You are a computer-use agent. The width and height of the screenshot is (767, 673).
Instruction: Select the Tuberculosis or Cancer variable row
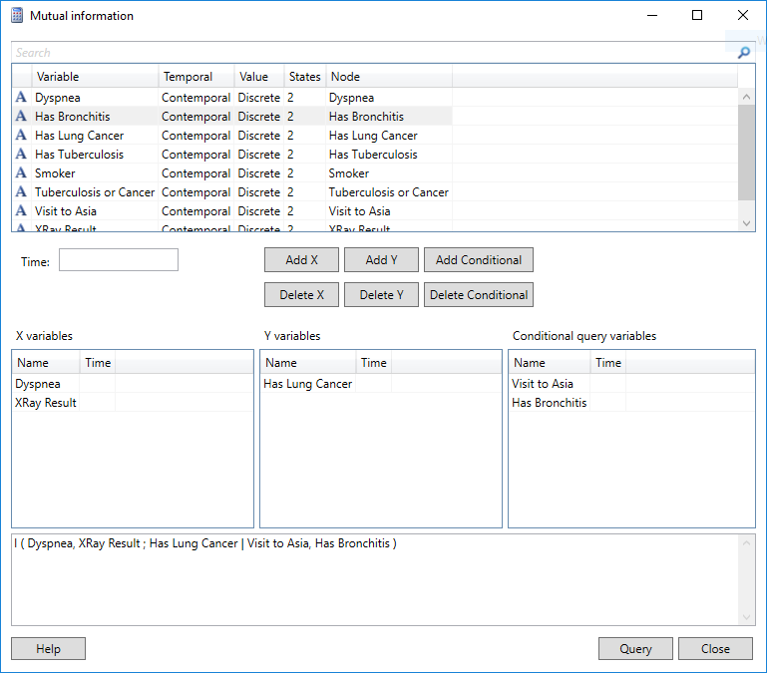(232, 192)
